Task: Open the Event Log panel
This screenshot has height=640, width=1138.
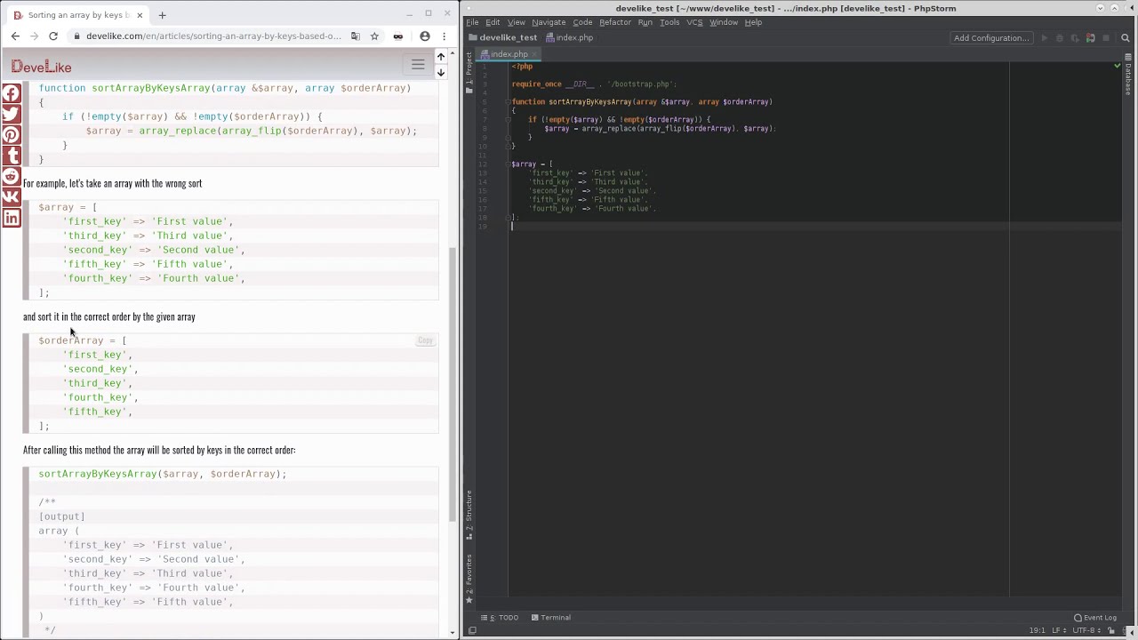Action: tap(1095, 618)
